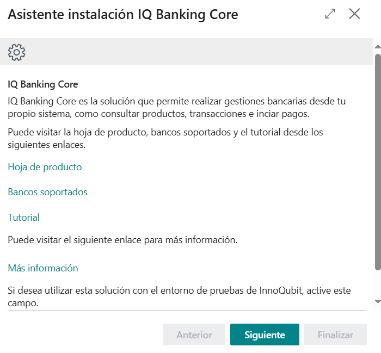Open the Tutorial link
Viewport: 381px width, 353px height.
(x=23, y=218)
